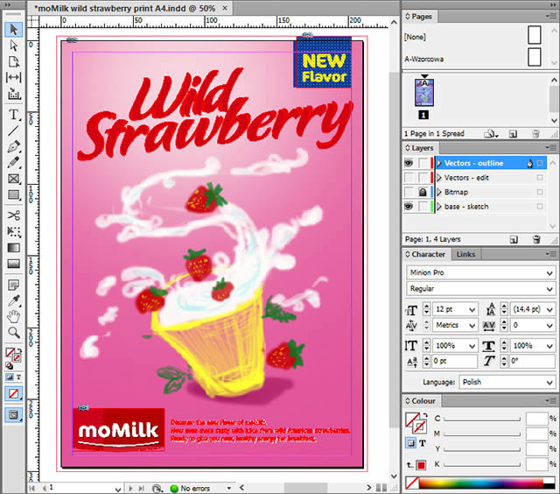The image size is (560, 494).
Task: Select the Free Transform tool
Action: click(x=14, y=231)
